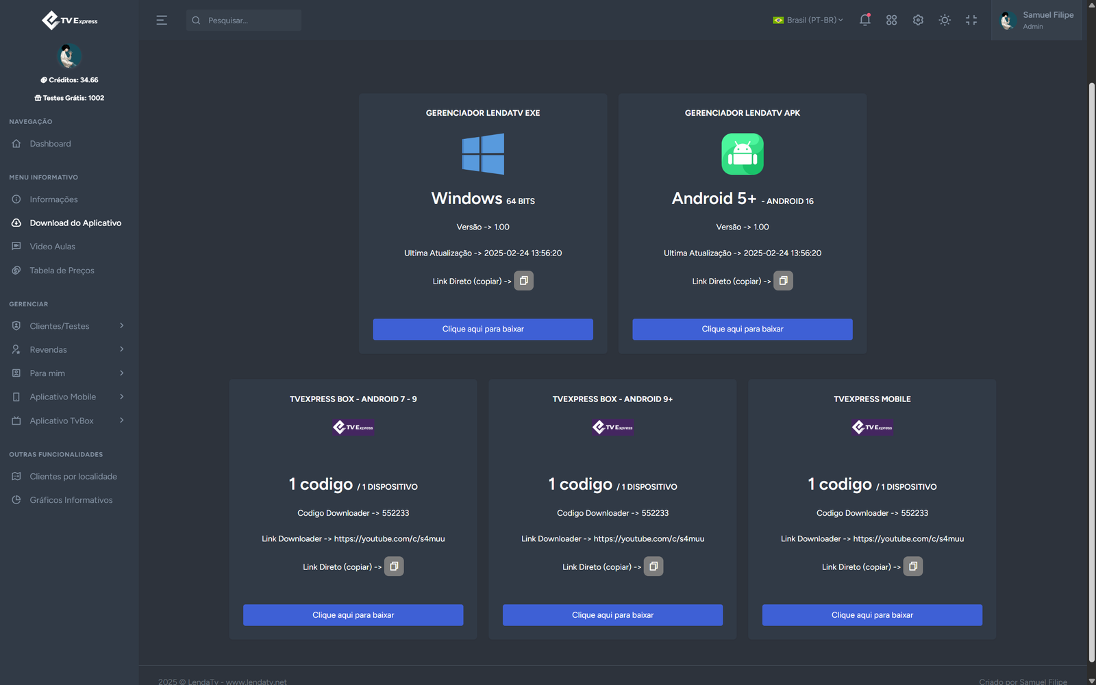The height and width of the screenshot is (685, 1096).
Task: Click the Windows logo on EXE card
Action: click(x=483, y=154)
